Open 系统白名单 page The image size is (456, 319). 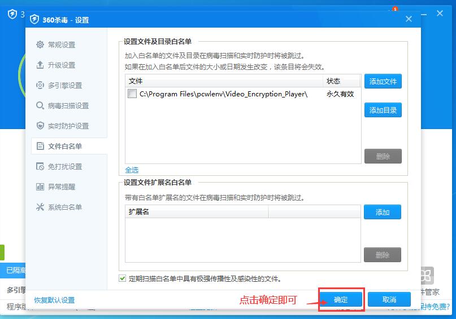(66, 207)
